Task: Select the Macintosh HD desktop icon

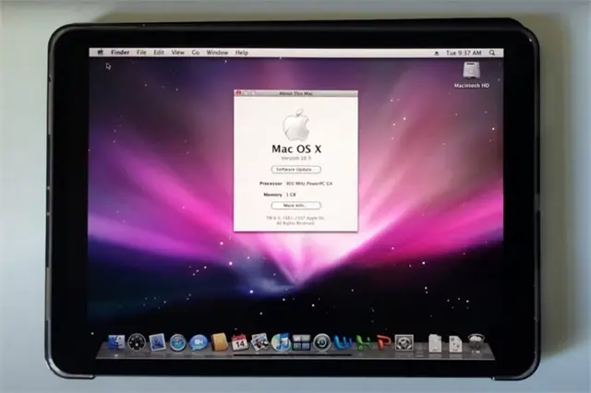Action: (x=472, y=75)
